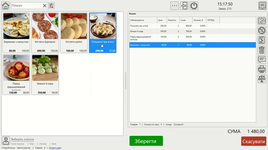Click the power shutdown icon
Screen dimensions: 268x150
(194, 5)
